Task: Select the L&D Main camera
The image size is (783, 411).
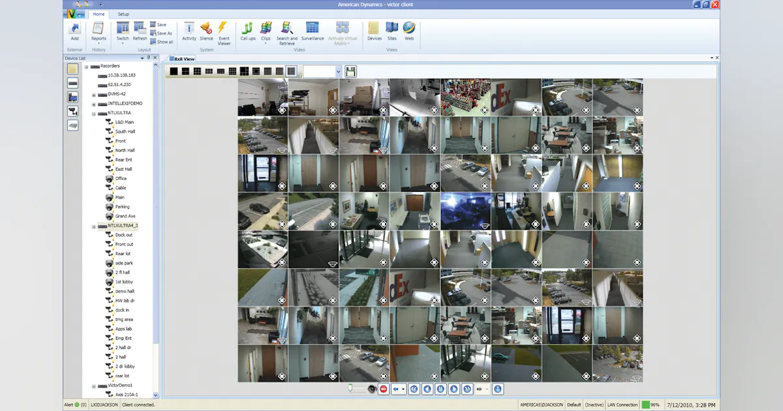Action: click(x=125, y=122)
